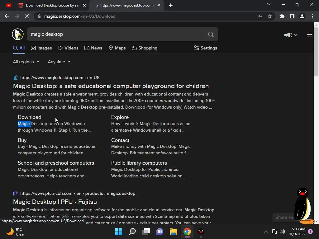Image resolution: width=319 pixels, height=239 pixels.
Task: Switch to Videos results
Action: [x=68, y=48]
